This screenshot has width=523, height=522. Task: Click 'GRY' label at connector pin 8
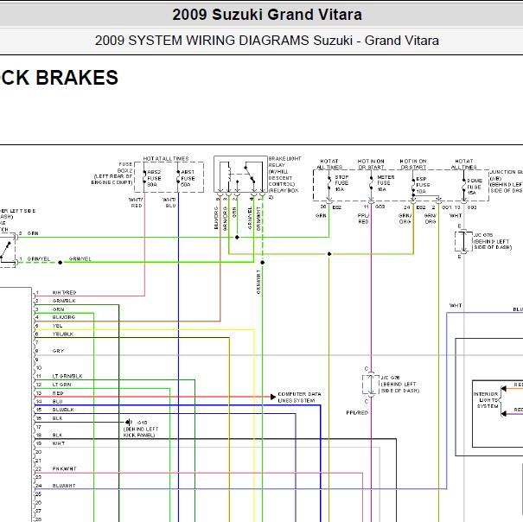point(58,351)
